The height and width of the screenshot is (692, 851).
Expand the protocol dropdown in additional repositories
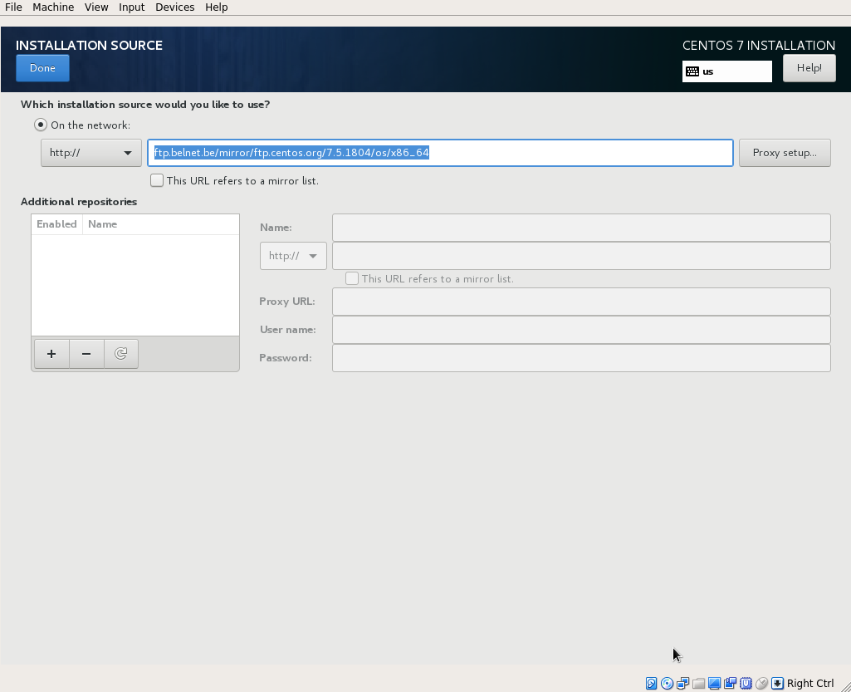pos(292,255)
